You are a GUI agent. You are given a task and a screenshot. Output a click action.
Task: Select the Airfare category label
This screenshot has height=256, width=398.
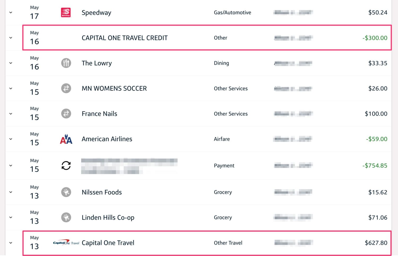click(222, 139)
